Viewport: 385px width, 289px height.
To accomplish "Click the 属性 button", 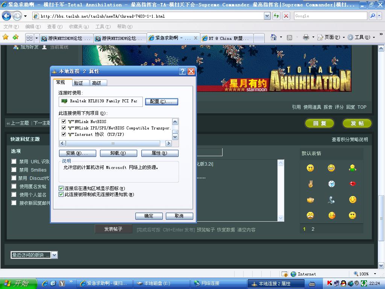I will click(159, 153).
